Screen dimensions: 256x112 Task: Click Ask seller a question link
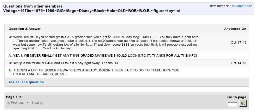[x=26, y=82]
